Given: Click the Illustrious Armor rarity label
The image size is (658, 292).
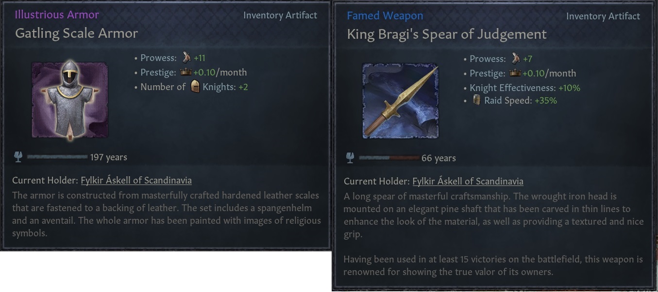Looking at the screenshot, I should [57, 15].
